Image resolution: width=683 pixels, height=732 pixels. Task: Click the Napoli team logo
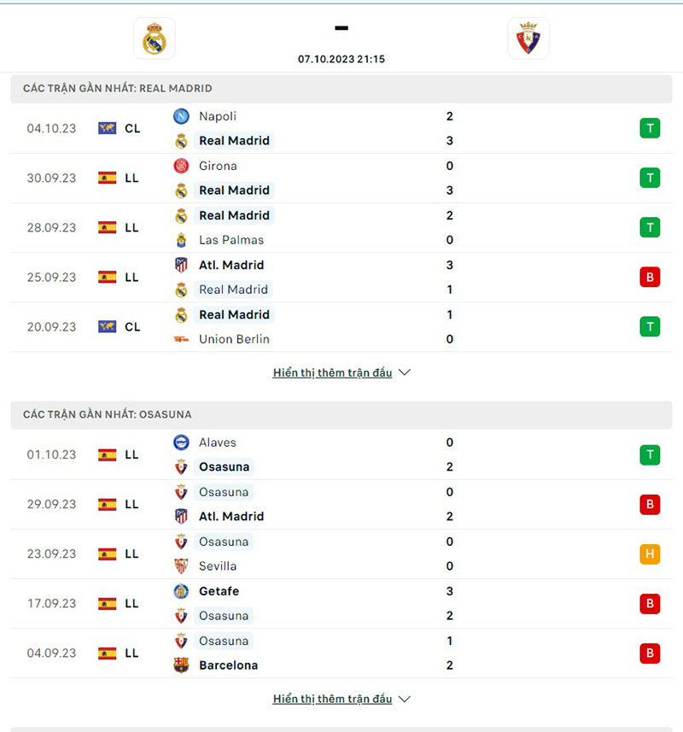coord(181,116)
